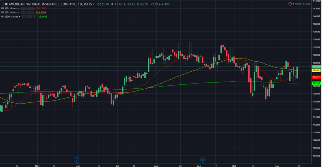Click the Market Closed status label

click(x=302, y=4)
